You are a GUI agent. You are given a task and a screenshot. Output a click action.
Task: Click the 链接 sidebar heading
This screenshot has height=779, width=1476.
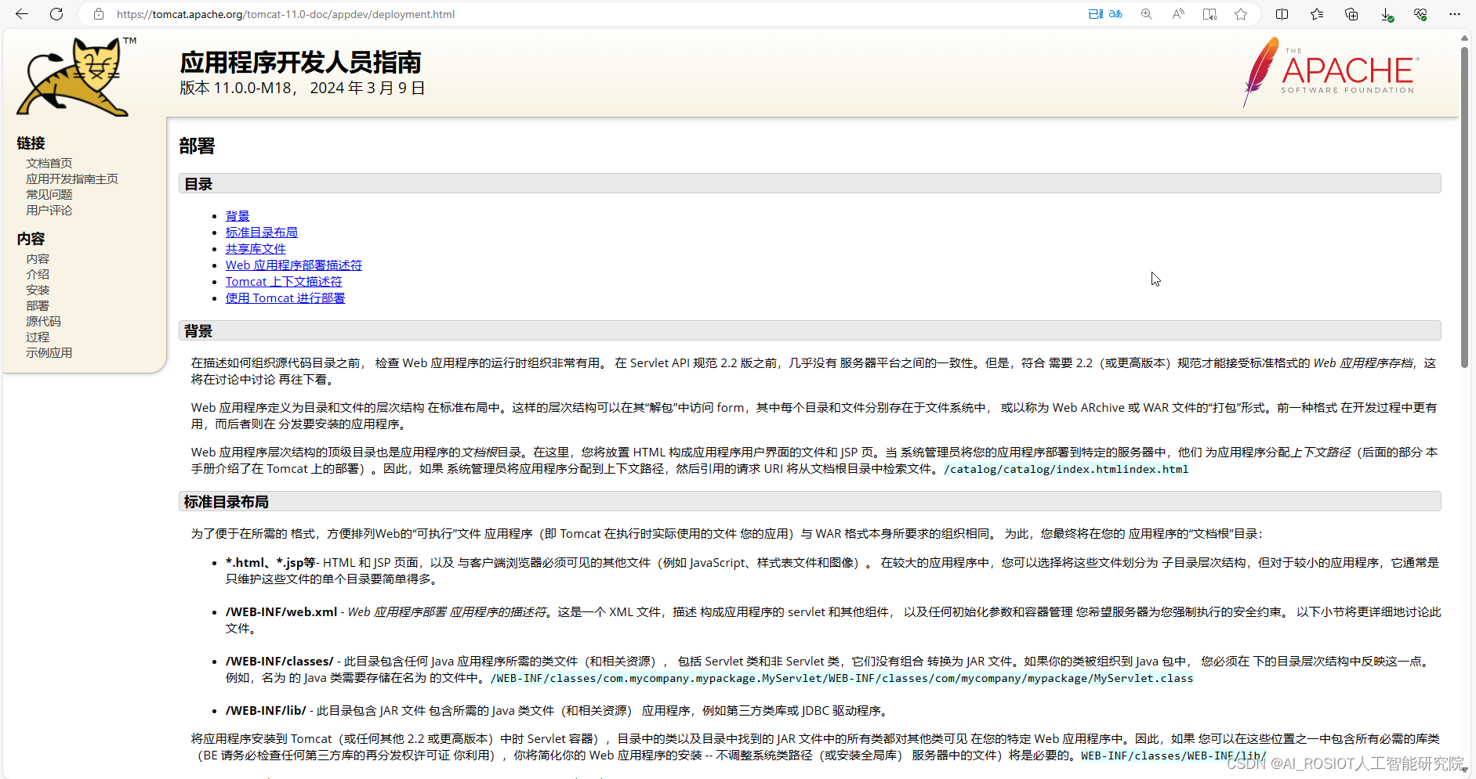[31, 143]
